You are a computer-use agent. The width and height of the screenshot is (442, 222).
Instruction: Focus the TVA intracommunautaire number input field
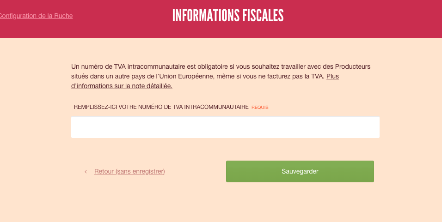[225, 127]
